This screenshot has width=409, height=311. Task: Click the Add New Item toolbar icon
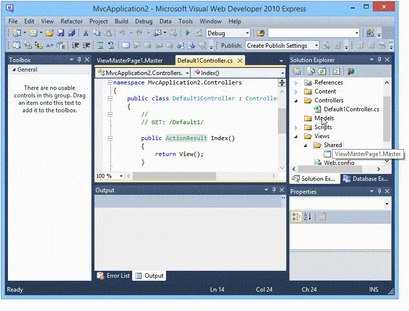(x=33, y=33)
